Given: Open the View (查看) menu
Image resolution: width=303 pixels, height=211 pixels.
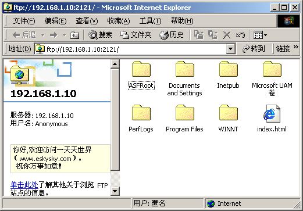Looking at the screenshot, I should click(x=87, y=21).
